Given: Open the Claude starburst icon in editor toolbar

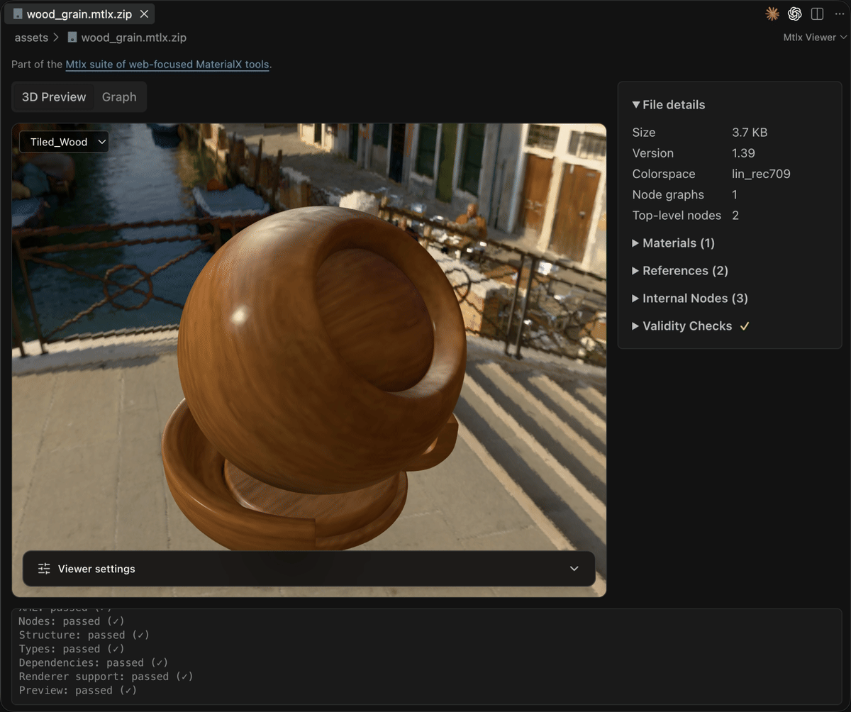Looking at the screenshot, I should (772, 13).
